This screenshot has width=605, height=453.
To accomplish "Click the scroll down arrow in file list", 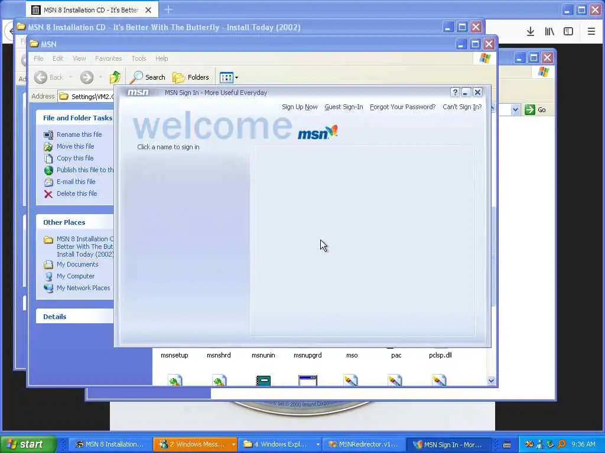I will point(491,381).
